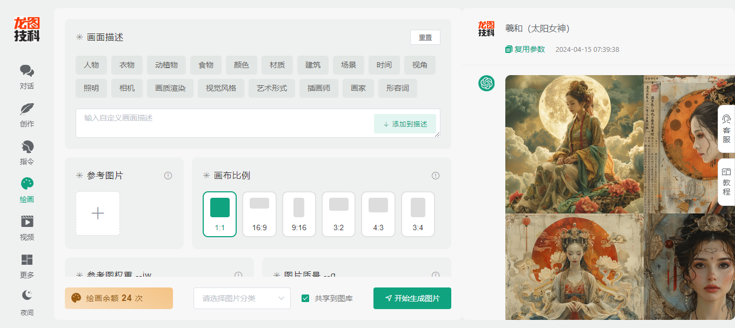The image size is (735, 328).
Task: Select 3:4 canvas ratio
Action: 418,214
